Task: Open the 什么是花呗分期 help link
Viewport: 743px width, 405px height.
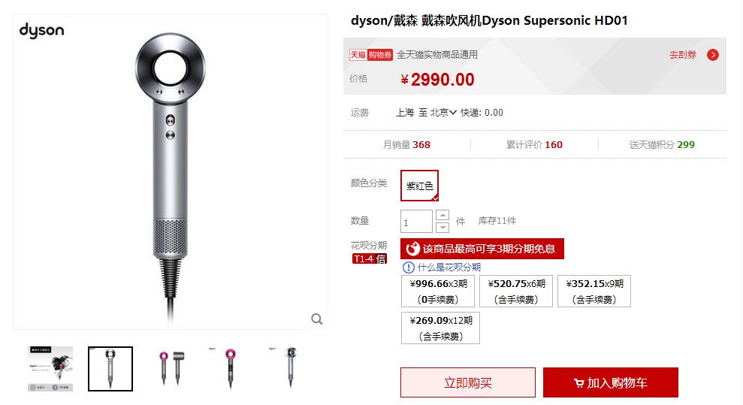Action: (449, 267)
